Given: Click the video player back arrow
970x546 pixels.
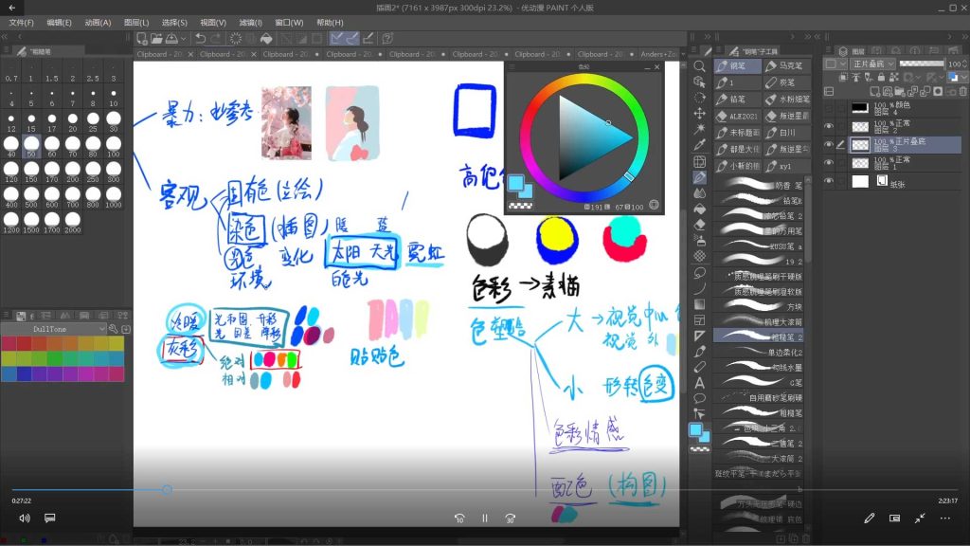Looking at the screenshot, I should [11, 8].
